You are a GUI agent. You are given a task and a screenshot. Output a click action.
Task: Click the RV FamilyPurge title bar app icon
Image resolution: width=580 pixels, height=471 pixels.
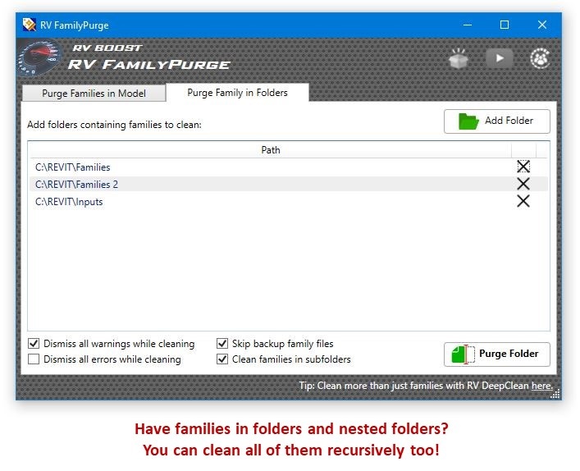click(x=30, y=25)
